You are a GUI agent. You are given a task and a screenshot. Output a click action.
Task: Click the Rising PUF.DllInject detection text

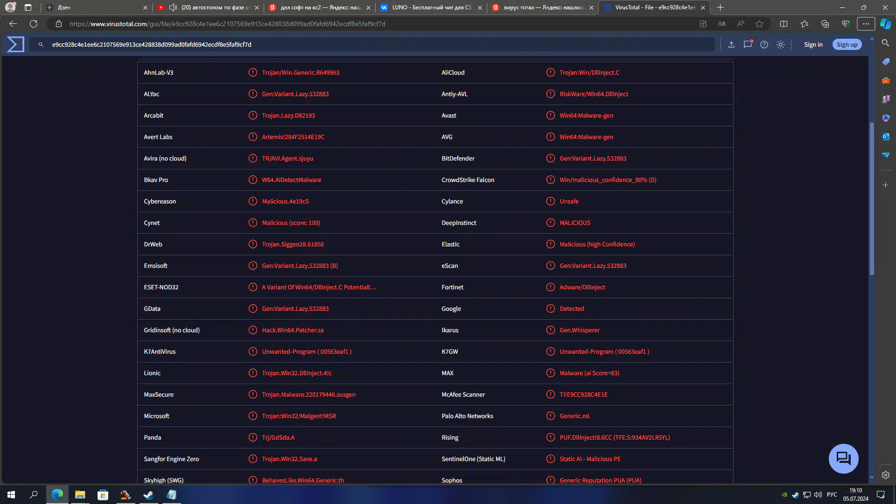615,437
